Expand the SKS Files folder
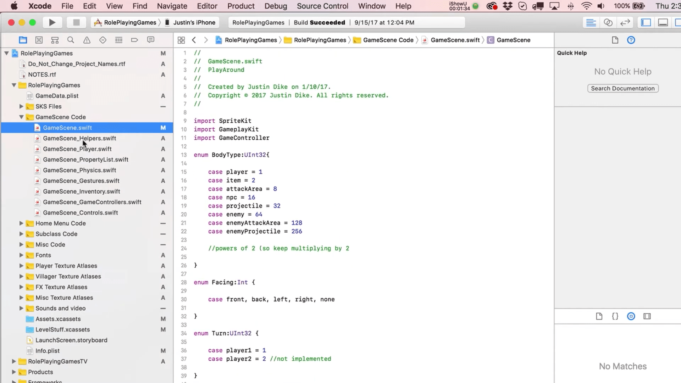Viewport: 681px width, 383px height. [21, 106]
